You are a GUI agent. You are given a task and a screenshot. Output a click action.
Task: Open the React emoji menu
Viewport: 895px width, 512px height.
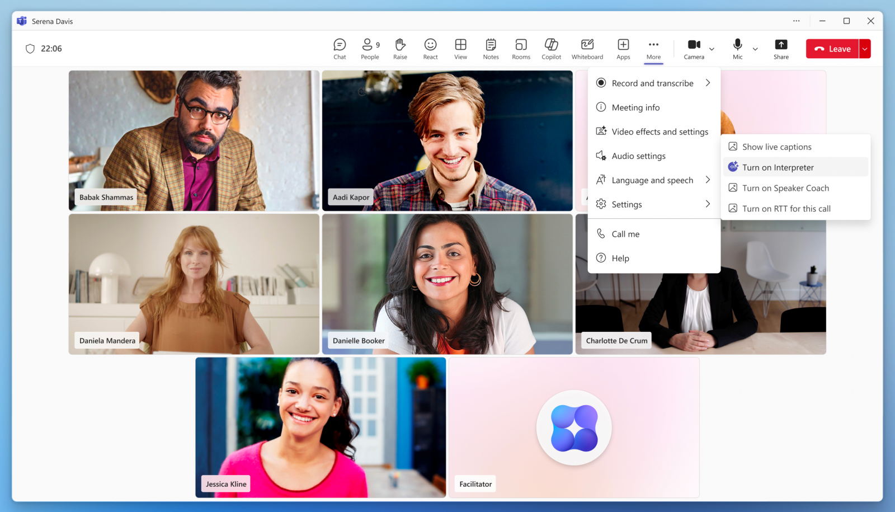coord(430,48)
